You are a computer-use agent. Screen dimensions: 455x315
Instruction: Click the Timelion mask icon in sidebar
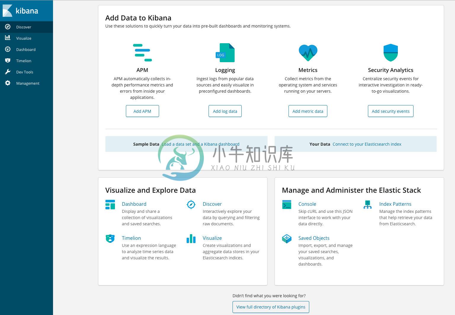coord(8,60)
